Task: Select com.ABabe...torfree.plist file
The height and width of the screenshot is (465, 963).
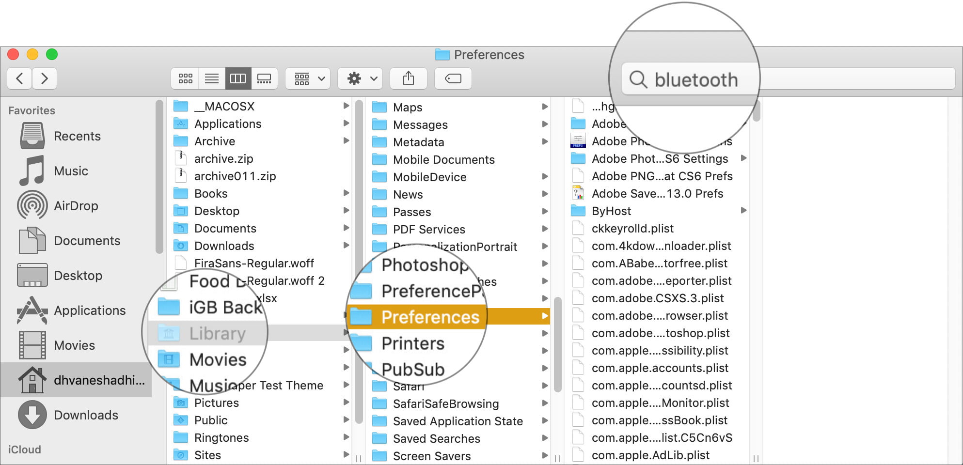Action: (x=659, y=263)
